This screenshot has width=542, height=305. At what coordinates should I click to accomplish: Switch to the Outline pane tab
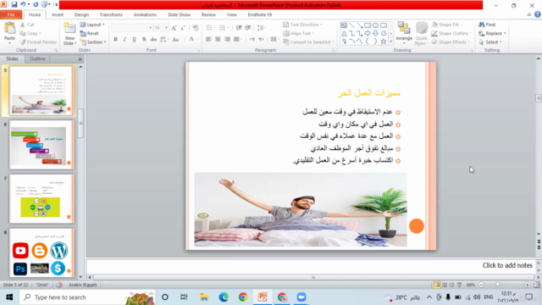coord(37,58)
